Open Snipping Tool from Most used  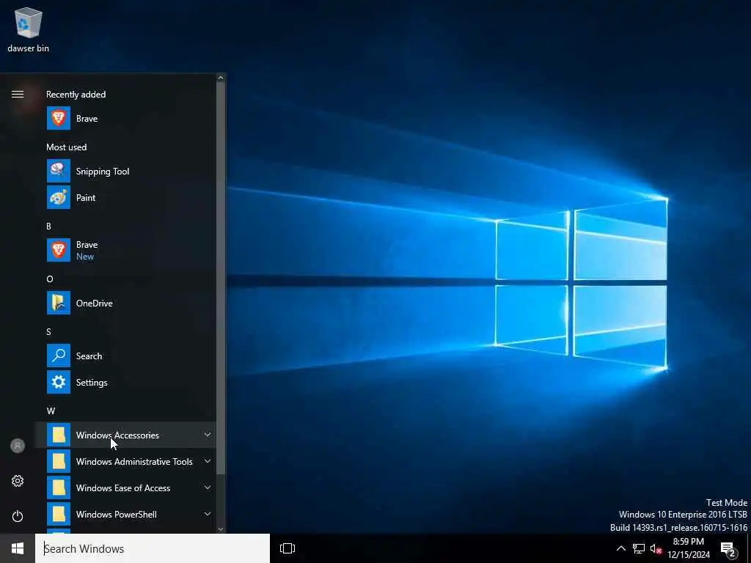point(125,171)
